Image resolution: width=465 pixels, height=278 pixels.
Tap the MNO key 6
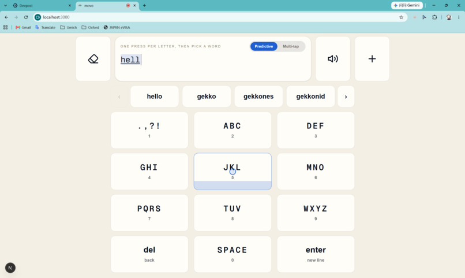pyautogui.click(x=316, y=172)
